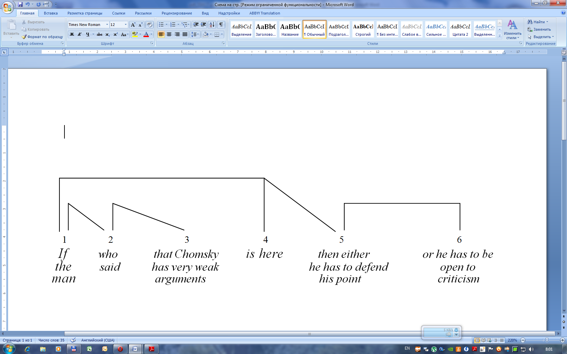Toggle superscript formatting
Image resolution: width=567 pixels, height=354 pixels.
coord(115,34)
